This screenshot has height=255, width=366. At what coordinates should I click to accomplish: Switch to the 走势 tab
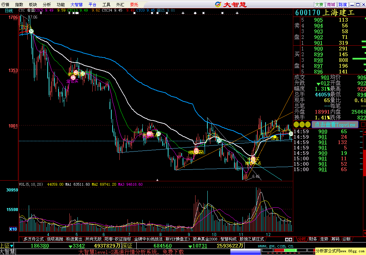tap(324, 239)
